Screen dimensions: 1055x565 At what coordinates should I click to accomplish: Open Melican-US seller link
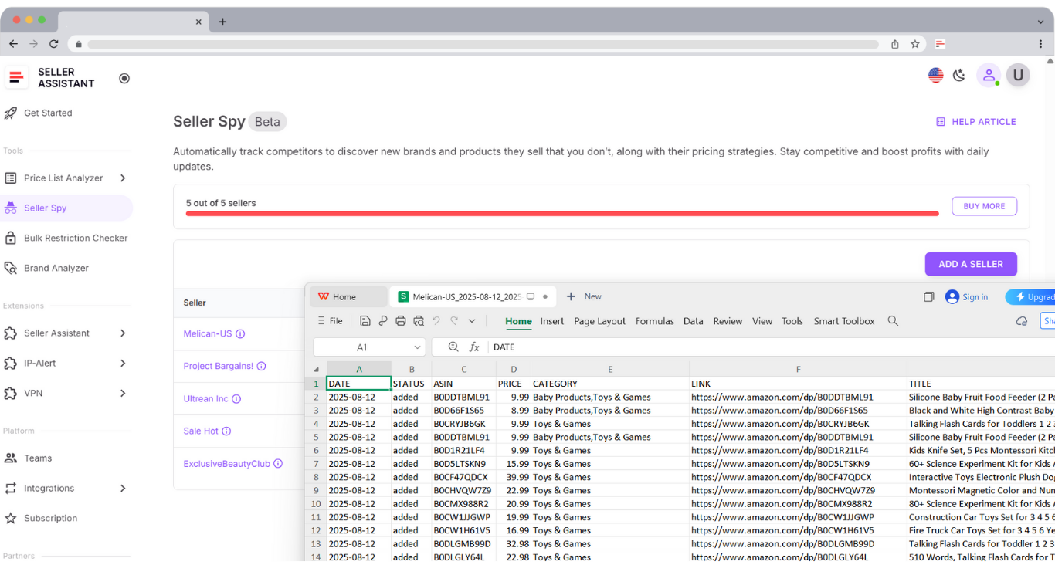click(208, 334)
